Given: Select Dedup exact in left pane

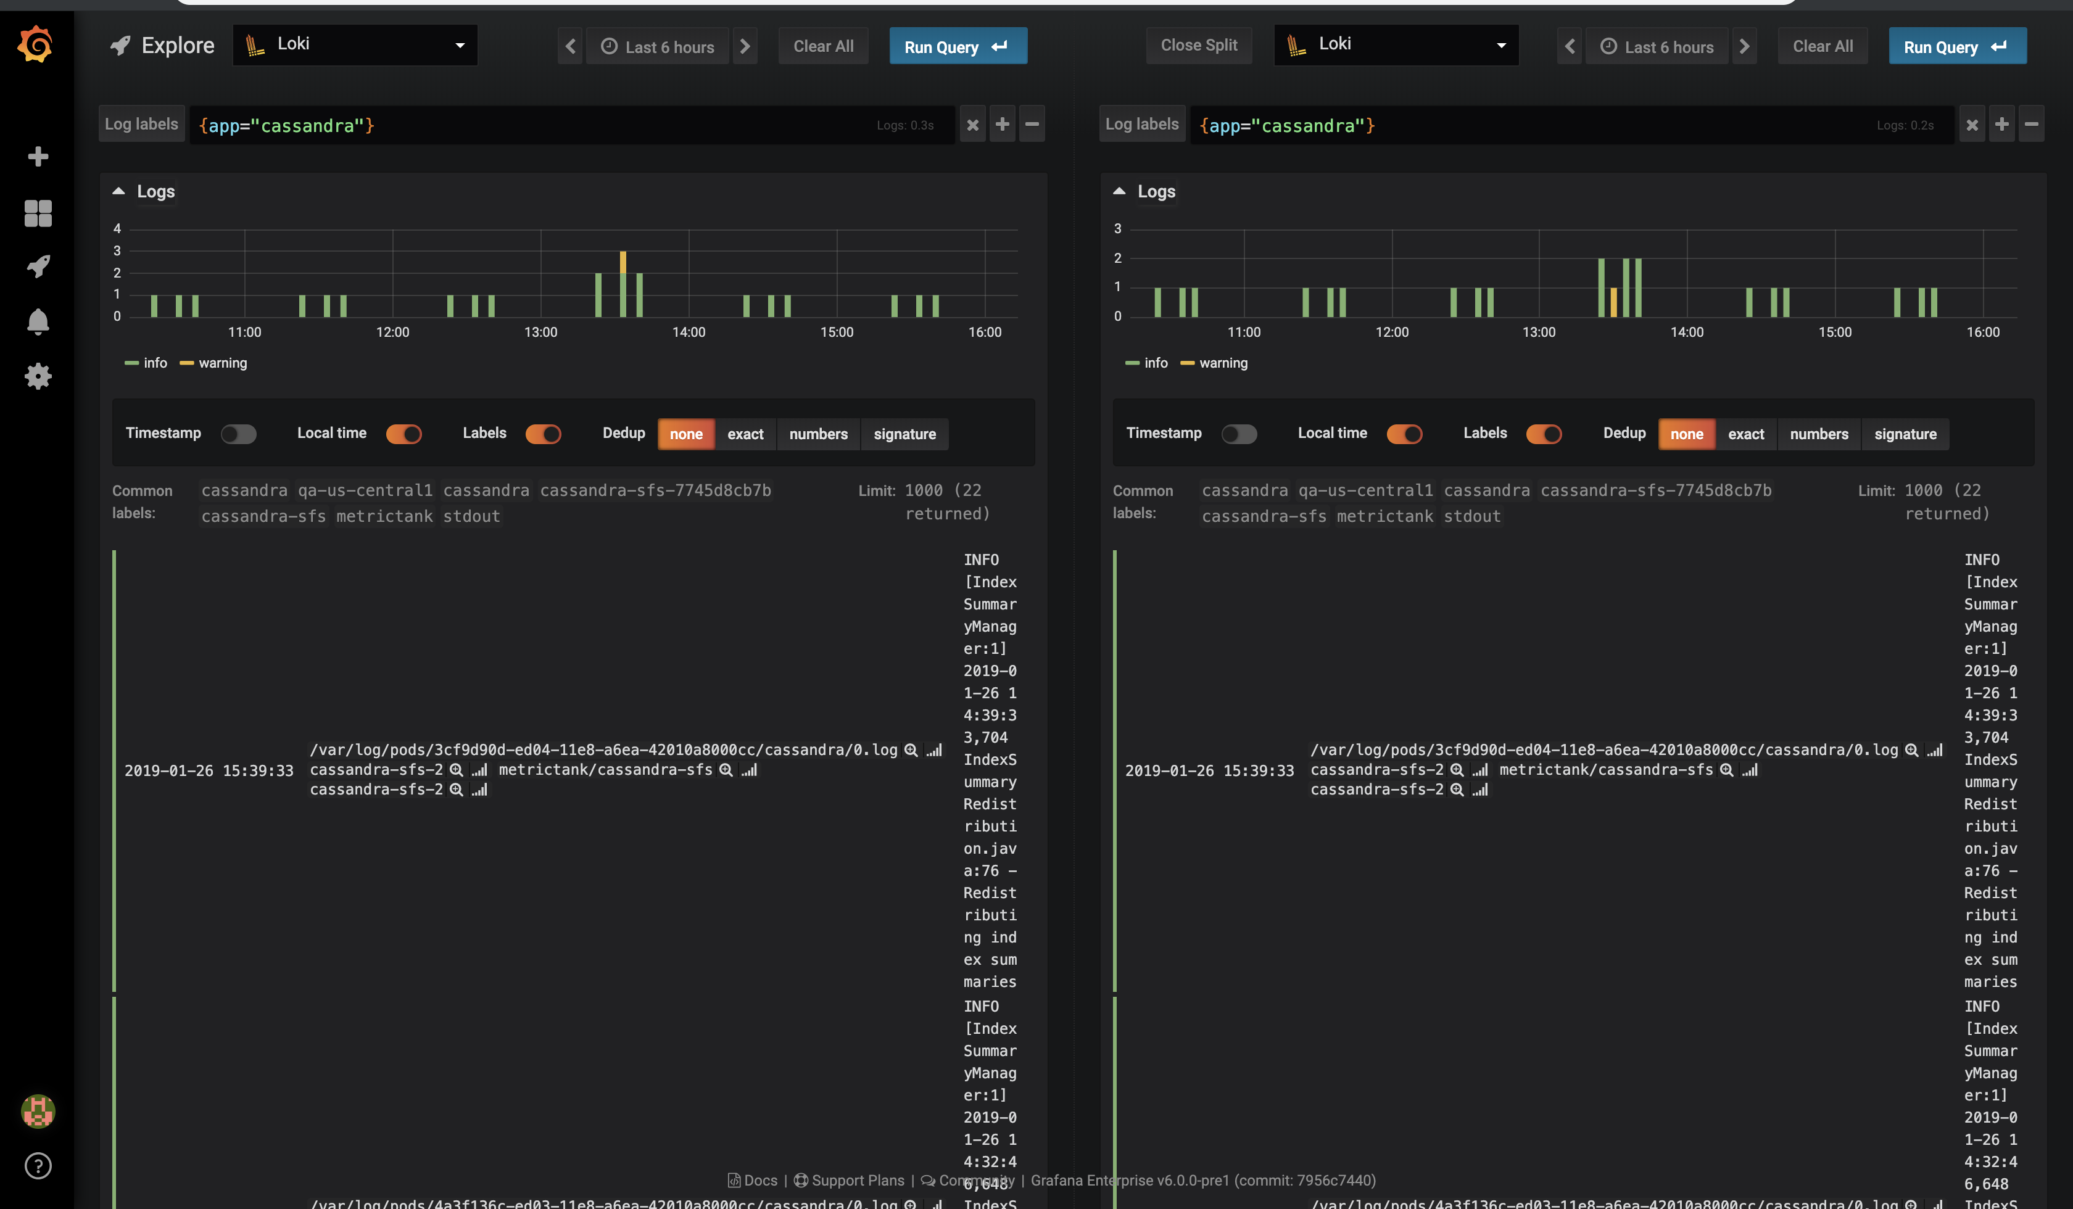Looking at the screenshot, I should point(745,434).
